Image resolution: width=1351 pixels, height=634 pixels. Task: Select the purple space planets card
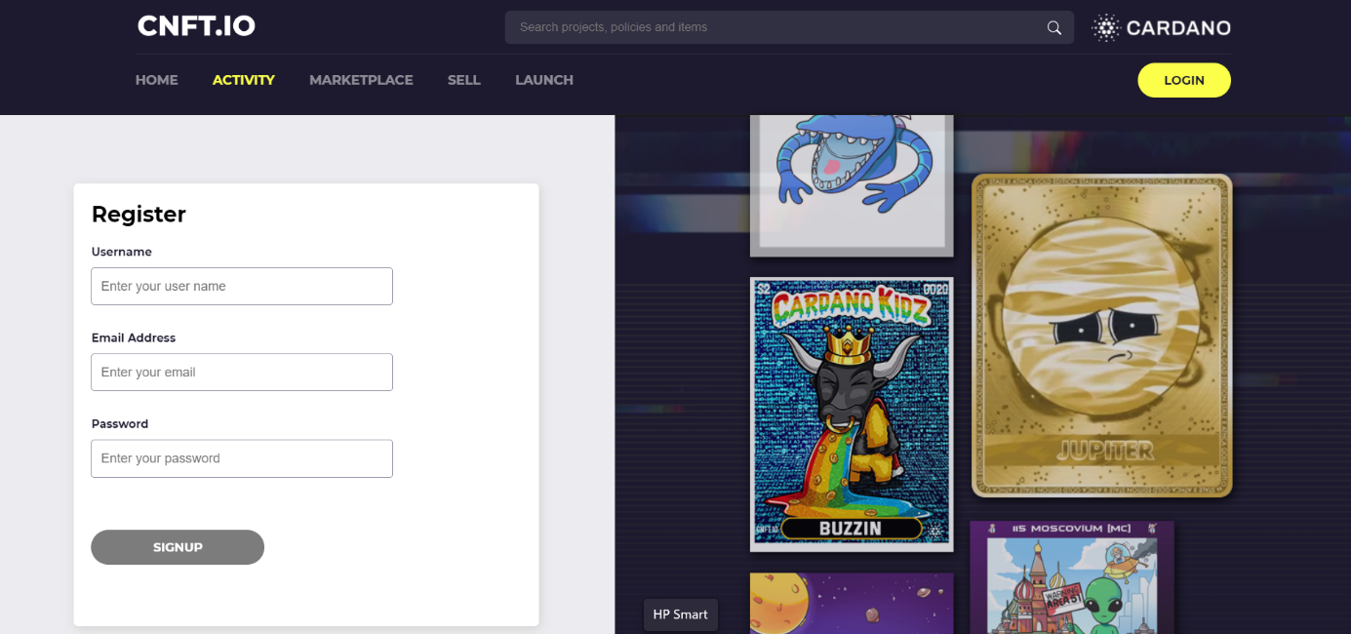(x=852, y=603)
